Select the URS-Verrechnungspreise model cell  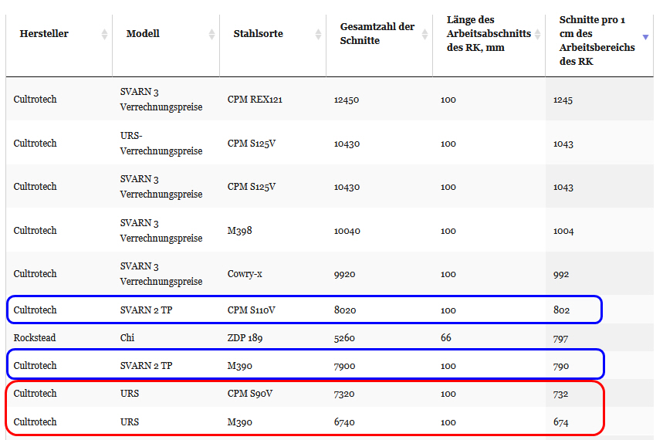click(161, 144)
